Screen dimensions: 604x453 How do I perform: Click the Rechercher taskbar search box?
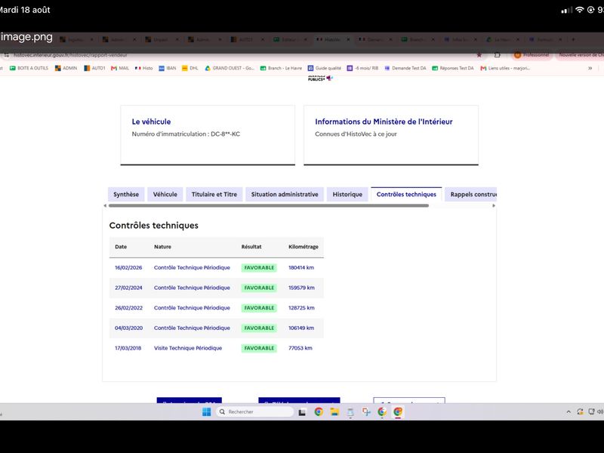coord(255,411)
